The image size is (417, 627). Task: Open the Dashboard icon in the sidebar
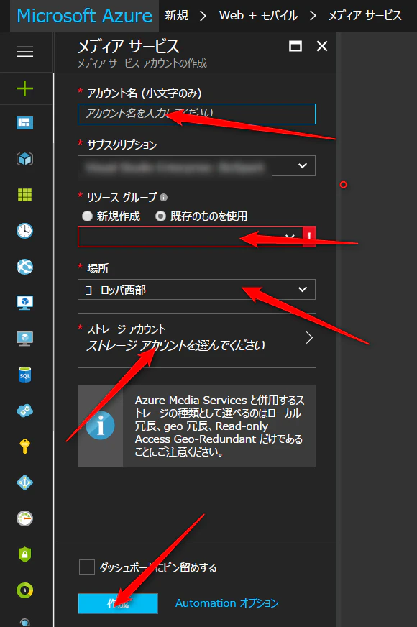(x=24, y=123)
